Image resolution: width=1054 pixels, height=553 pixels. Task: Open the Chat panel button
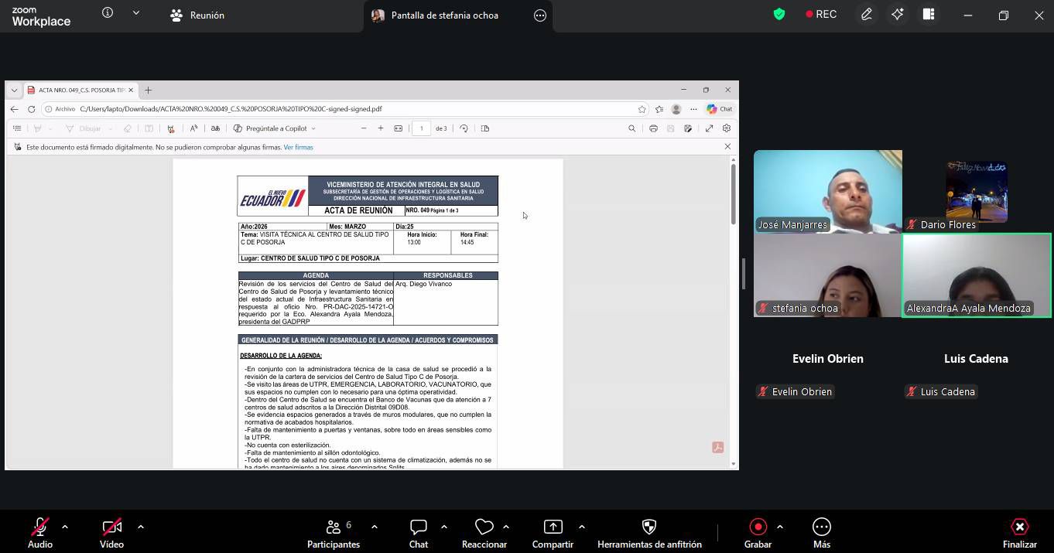coord(419,527)
